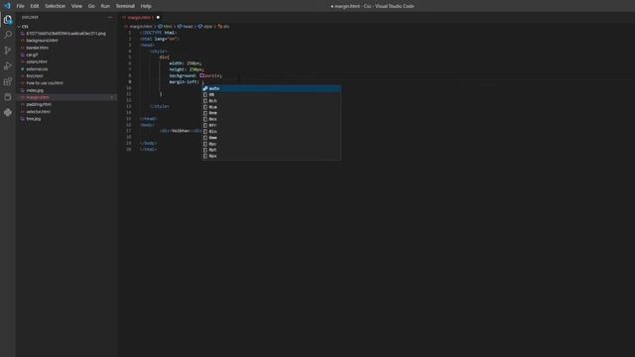The image size is (635, 357).
Task: Open Explorer panel more actions ellipsis
Action: (x=110, y=18)
